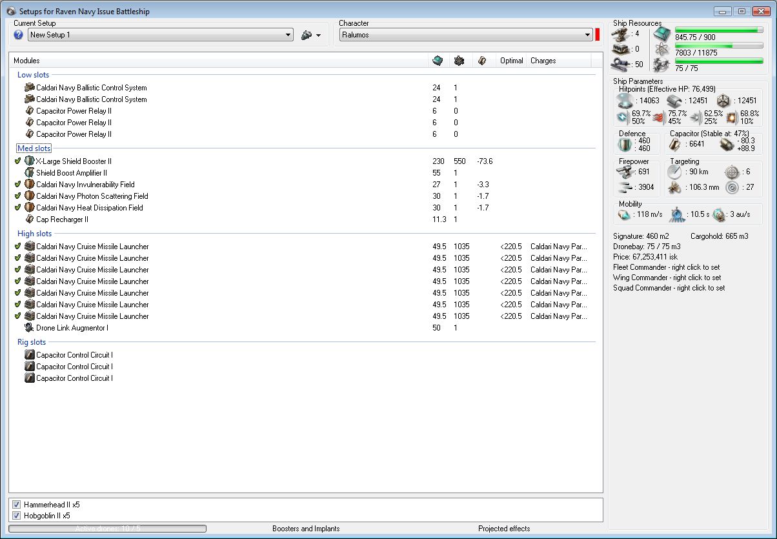Image resolution: width=777 pixels, height=539 pixels.
Task: Click the first Capacitor Control Circuit I icon
Action: (x=29, y=355)
